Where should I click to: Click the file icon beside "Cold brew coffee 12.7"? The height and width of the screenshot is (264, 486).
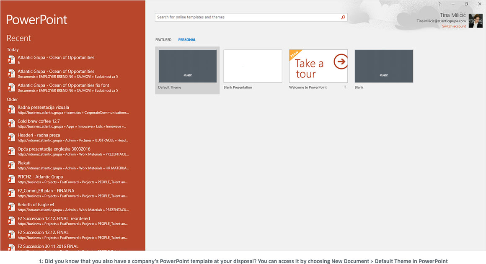pyautogui.click(x=11, y=123)
